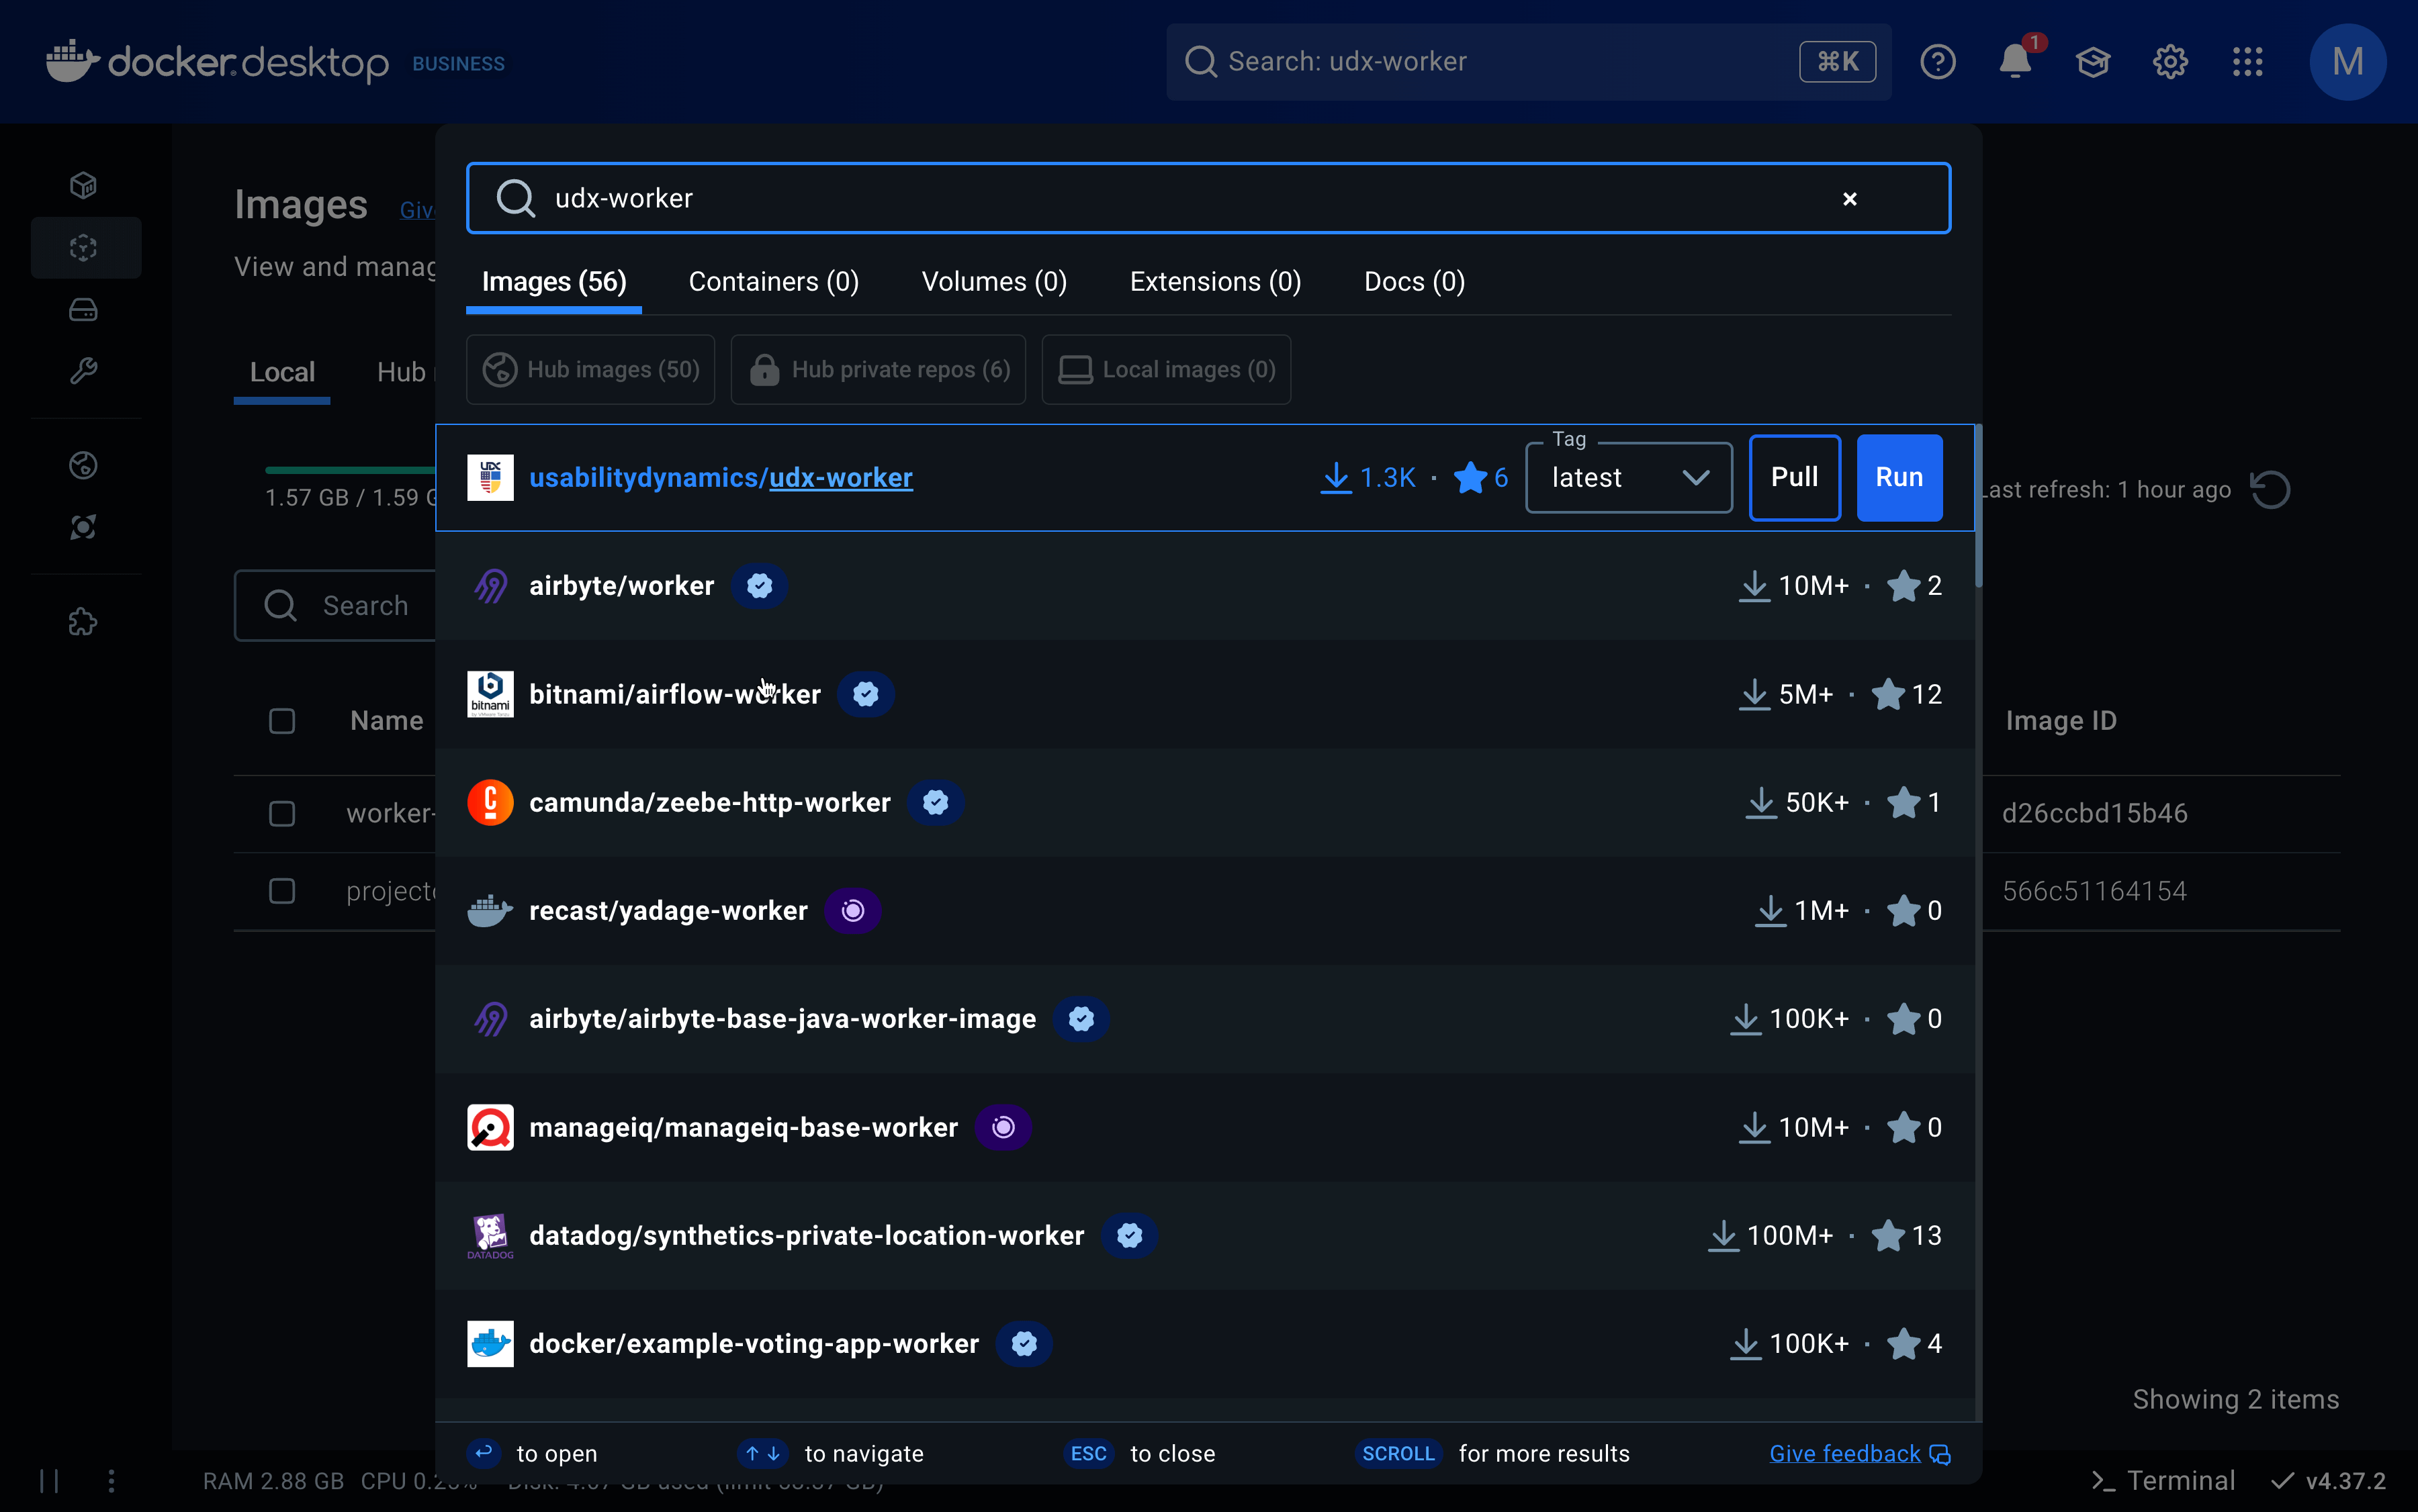This screenshot has width=2418, height=1512.
Task: Open the Builds wrench sidebar icon
Action: pos(84,371)
